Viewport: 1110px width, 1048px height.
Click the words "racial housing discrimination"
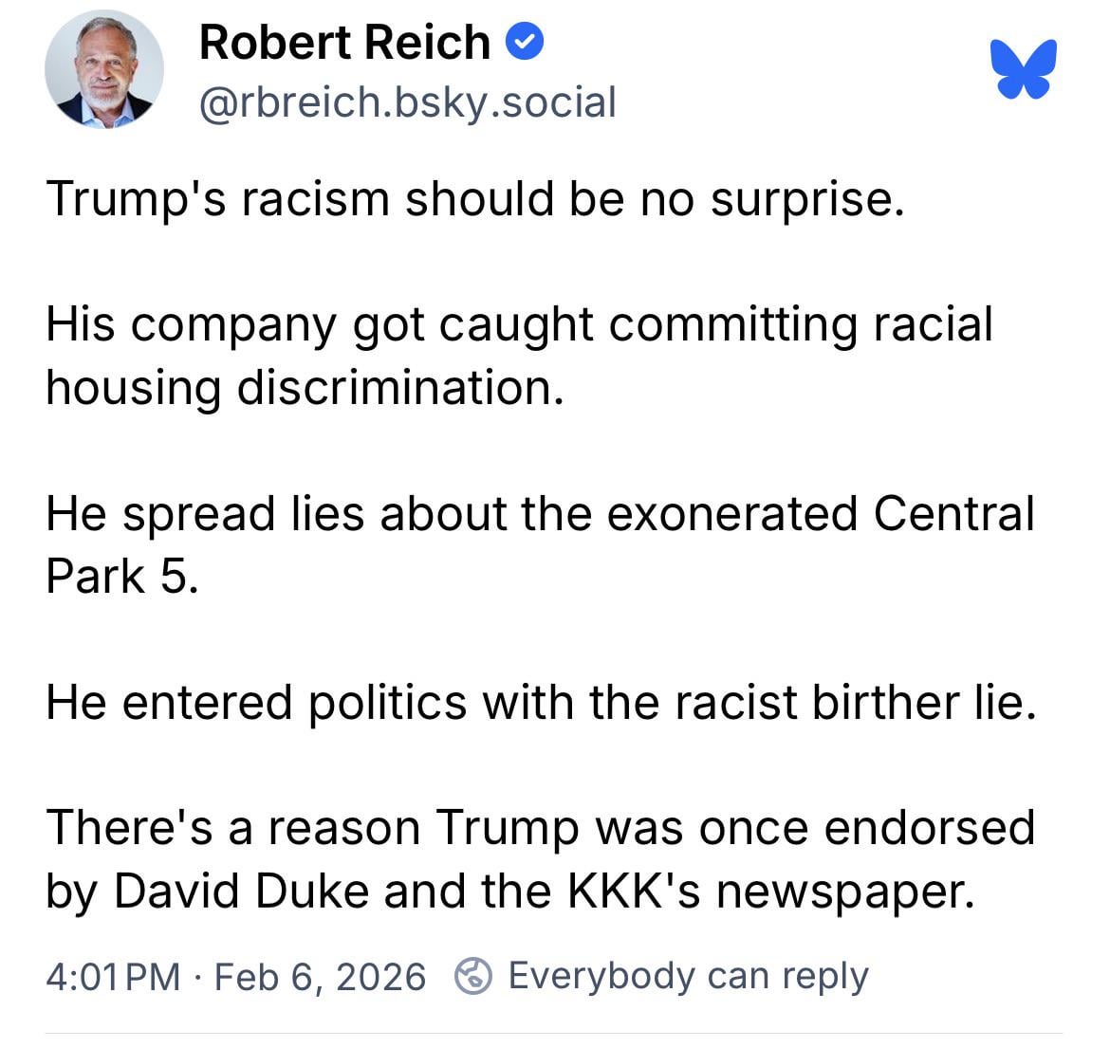tap(304, 387)
